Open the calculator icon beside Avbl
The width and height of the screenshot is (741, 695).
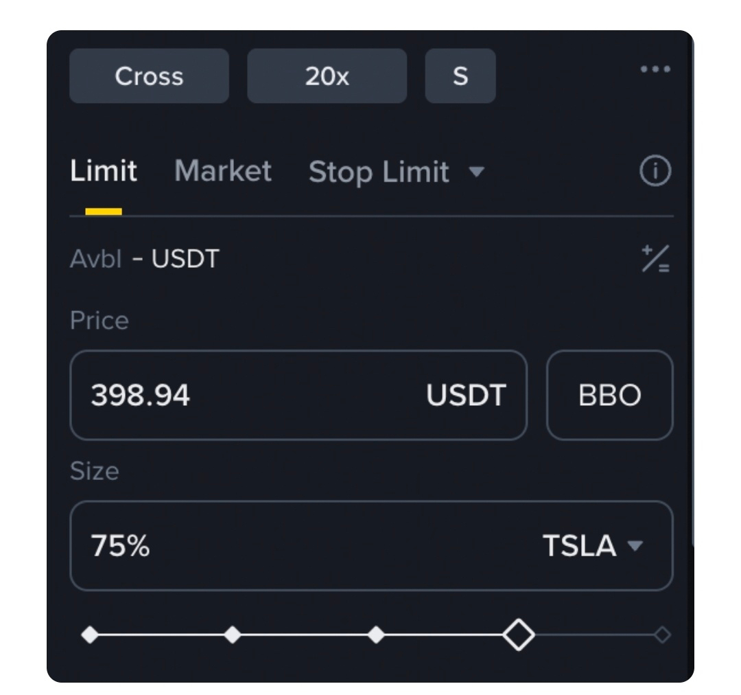[x=655, y=260]
